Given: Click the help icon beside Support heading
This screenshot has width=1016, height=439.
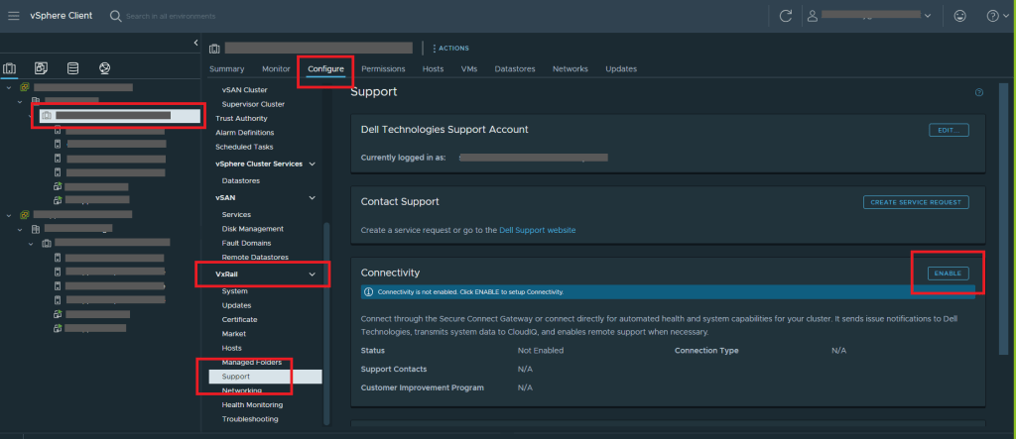Looking at the screenshot, I should 979,92.
